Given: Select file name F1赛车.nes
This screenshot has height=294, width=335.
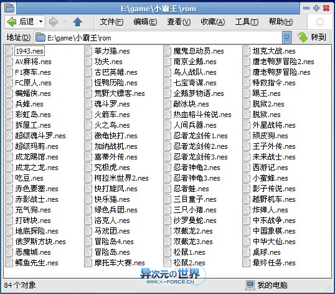Looking at the screenshot, I should 33,72.
